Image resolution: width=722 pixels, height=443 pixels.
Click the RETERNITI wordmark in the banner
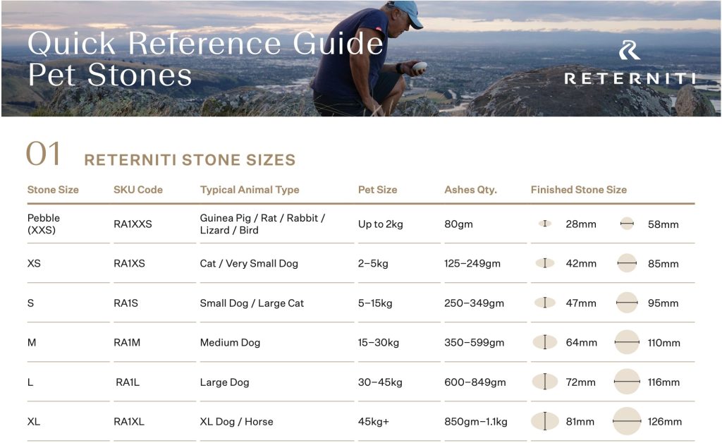point(630,79)
